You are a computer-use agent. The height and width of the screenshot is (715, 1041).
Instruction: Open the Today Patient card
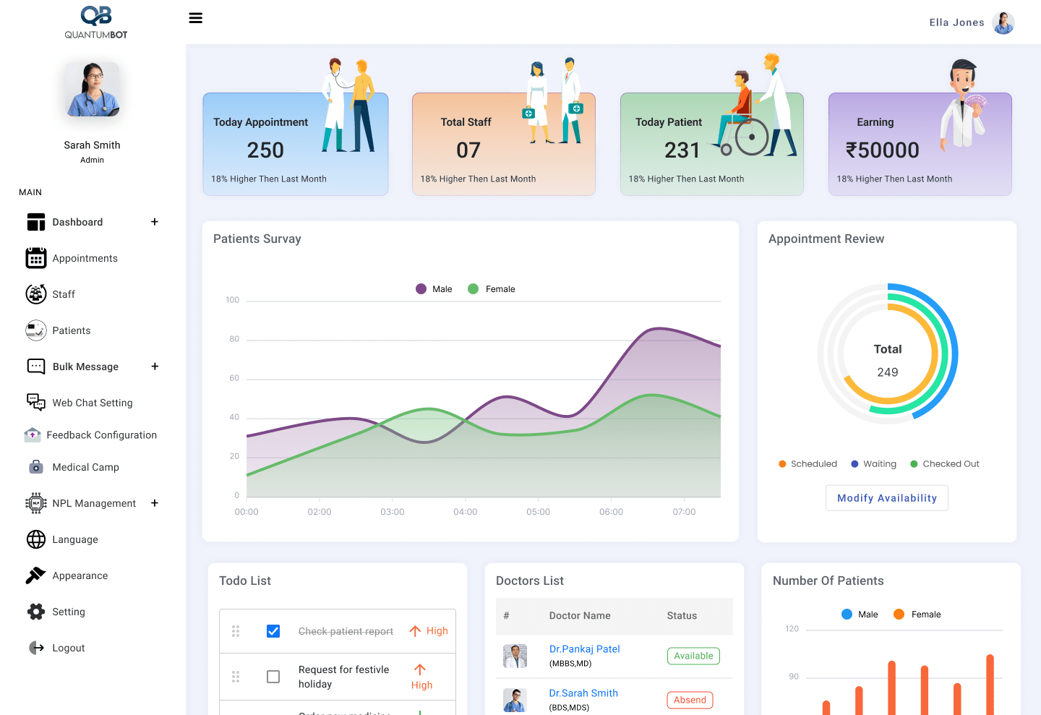[712, 144]
